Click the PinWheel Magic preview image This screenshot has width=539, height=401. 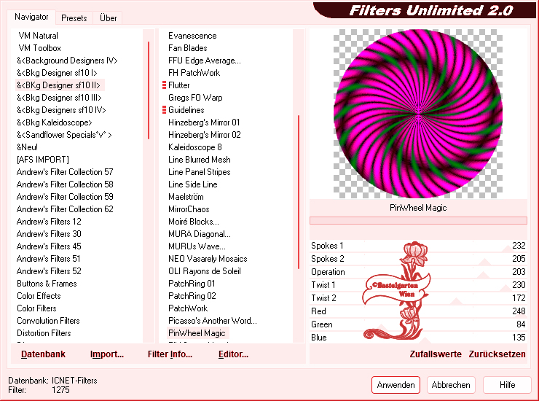coord(418,114)
